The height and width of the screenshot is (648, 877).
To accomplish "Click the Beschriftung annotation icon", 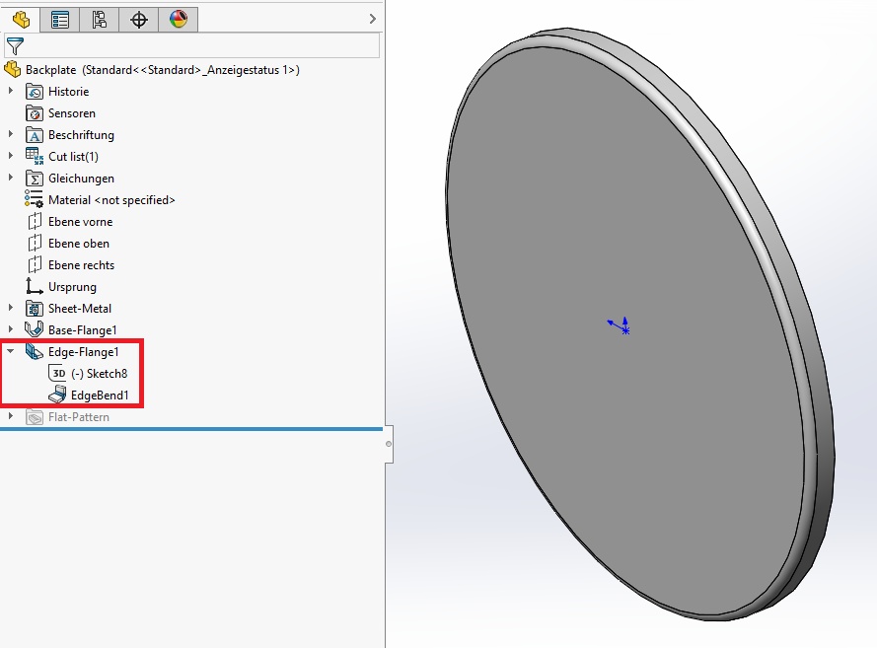I will pos(35,135).
